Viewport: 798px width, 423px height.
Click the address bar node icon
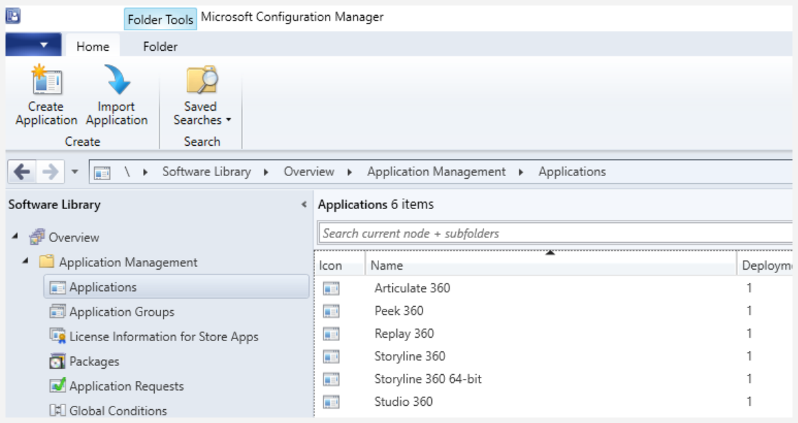(102, 173)
